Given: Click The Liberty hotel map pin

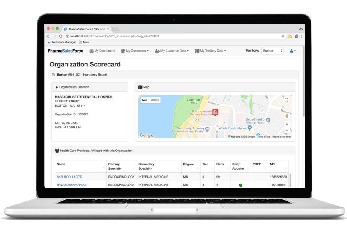Looking at the screenshot, I should pos(207,129).
